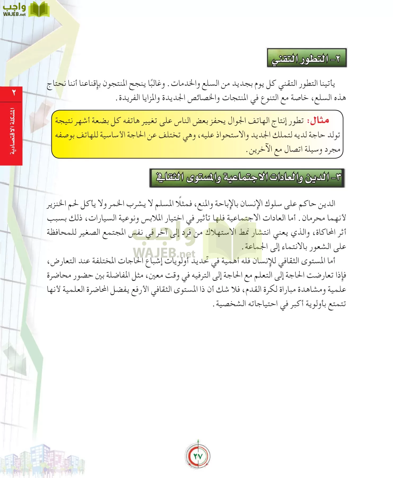393x478 pixels.
Task: Click the Wajeb.net logo at top left
Action: pyautogui.click(x=26, y=10)
